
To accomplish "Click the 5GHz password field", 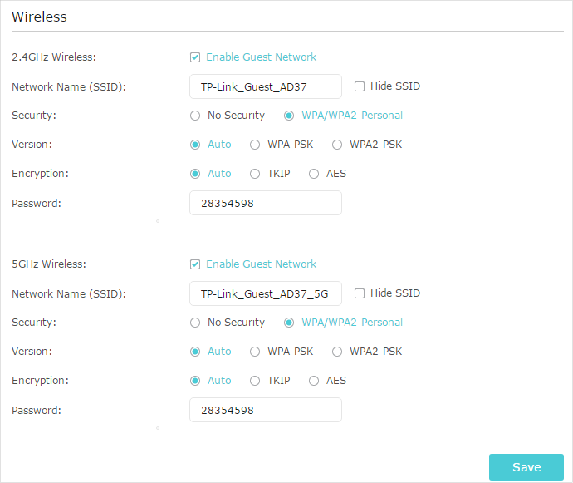I will [266, 410].
